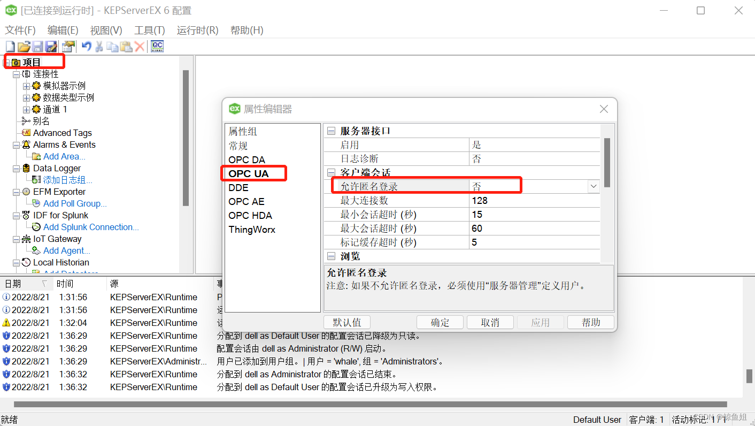Click the Local Historian clock icon
The height and width of the screenshot is (426, 755).
[26, 262]
